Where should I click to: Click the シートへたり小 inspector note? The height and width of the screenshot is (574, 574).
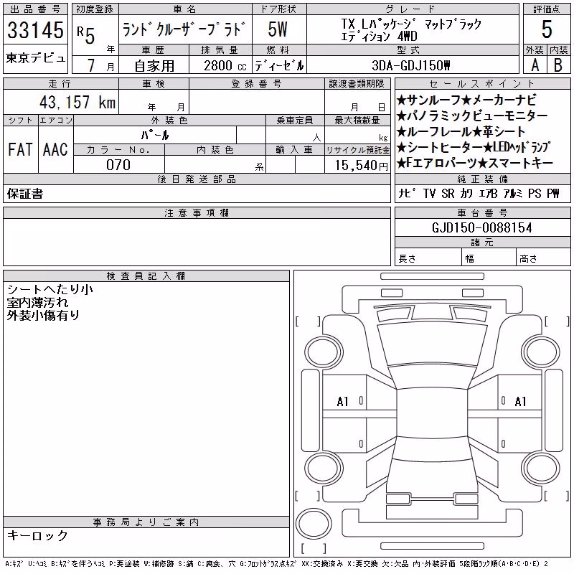50,290
